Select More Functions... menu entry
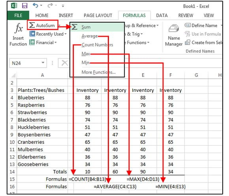Screen dimensions: 229x196 (x=99, y=72)
